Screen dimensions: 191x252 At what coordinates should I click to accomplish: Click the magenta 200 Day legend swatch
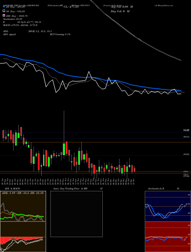pyautogui.click(x=4, y=16)
